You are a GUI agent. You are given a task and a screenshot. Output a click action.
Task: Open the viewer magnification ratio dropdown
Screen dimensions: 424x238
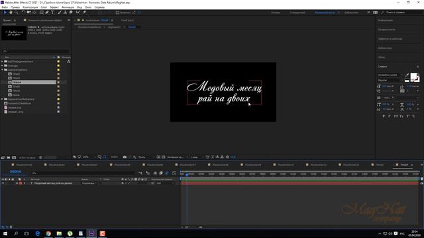pyautogui.click(x=89, y=157)
